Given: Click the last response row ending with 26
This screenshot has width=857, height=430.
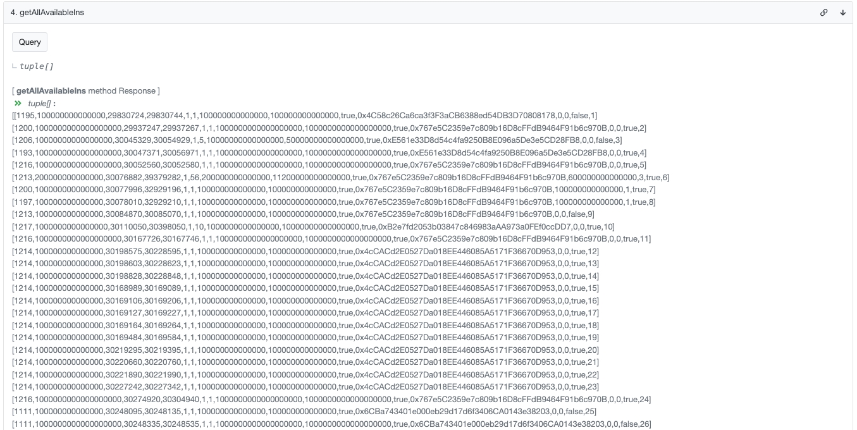Looking at the screenshot, I should pos(331,424).
